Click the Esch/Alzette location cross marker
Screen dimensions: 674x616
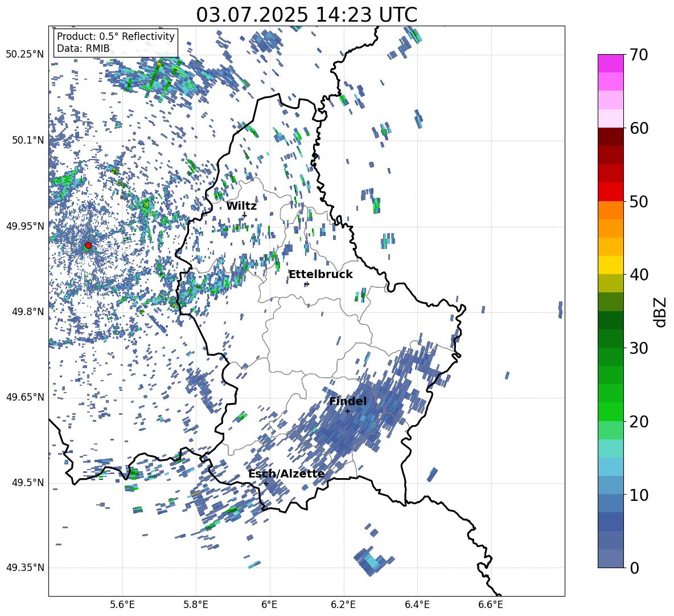tap(266, 483)
